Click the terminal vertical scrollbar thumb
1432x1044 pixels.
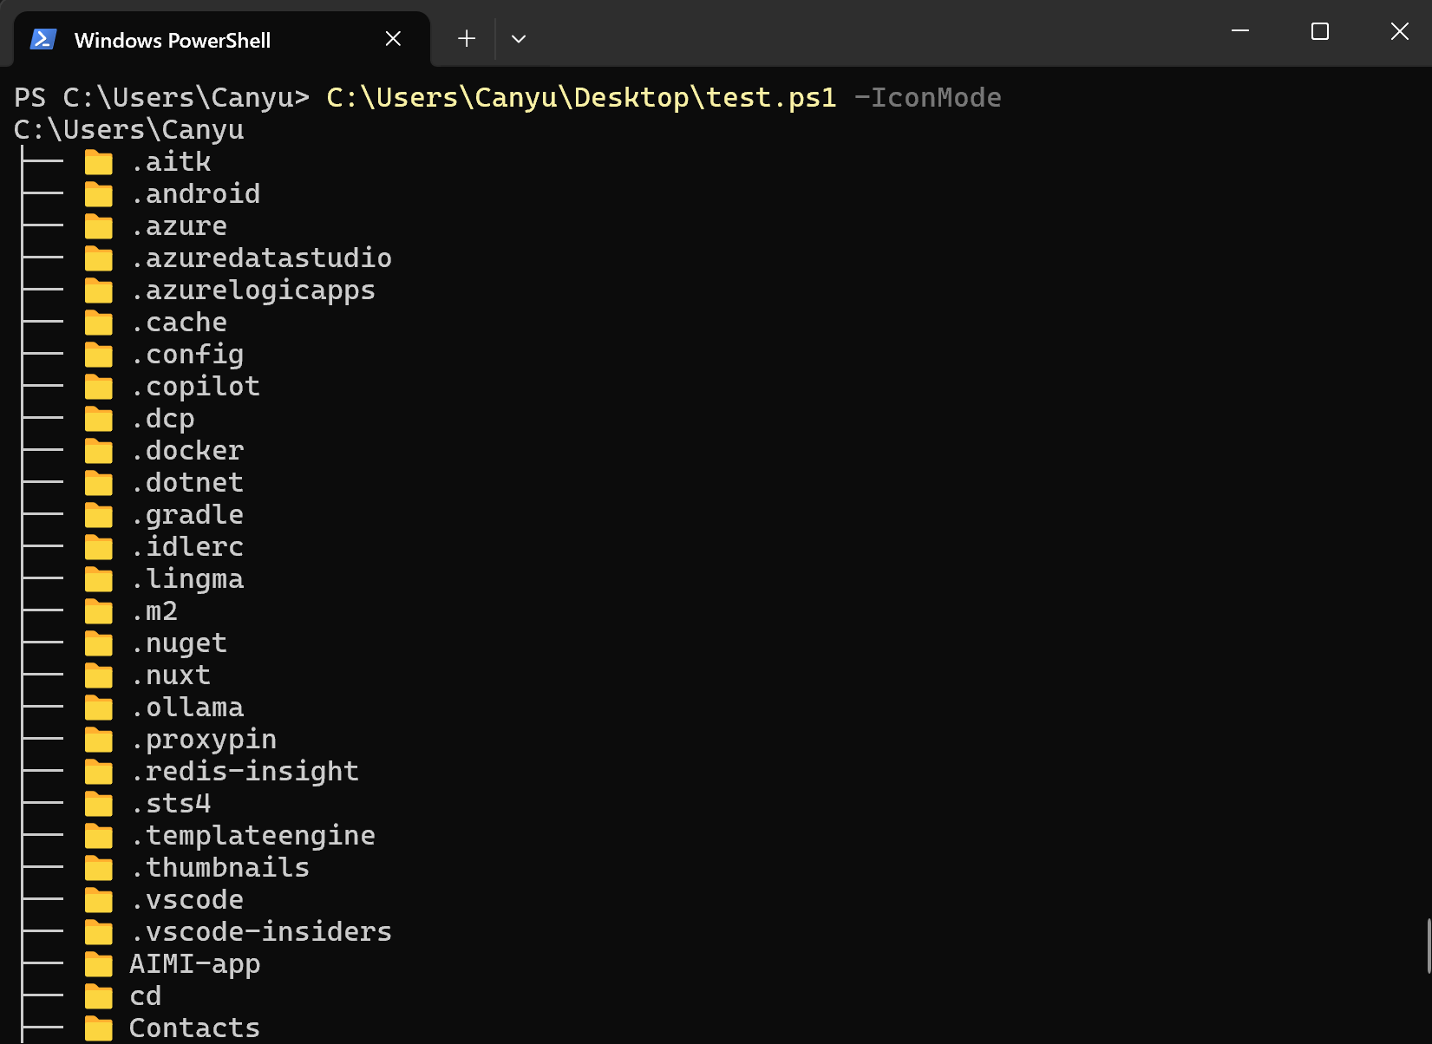coord(1428,946)
